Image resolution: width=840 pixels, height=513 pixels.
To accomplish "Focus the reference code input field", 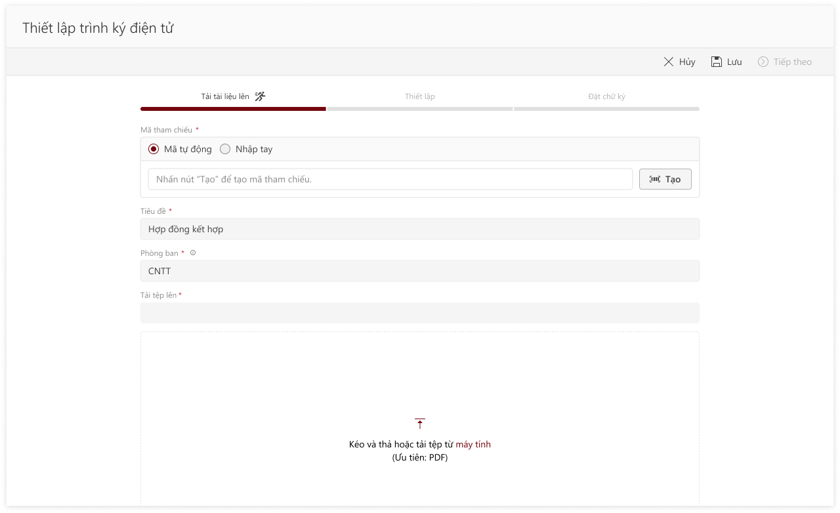I will click(x=390, y=179).
